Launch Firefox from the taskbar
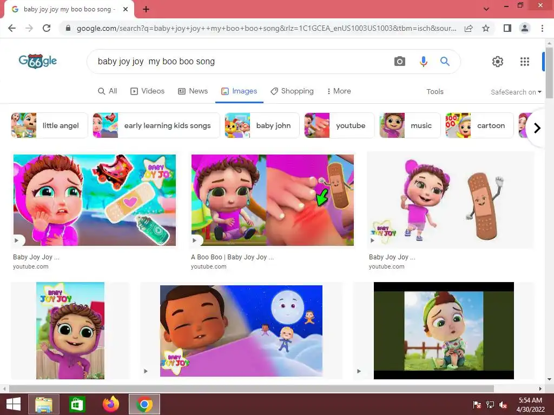Viewport: 554px width, 415px height. pos(110,404)
